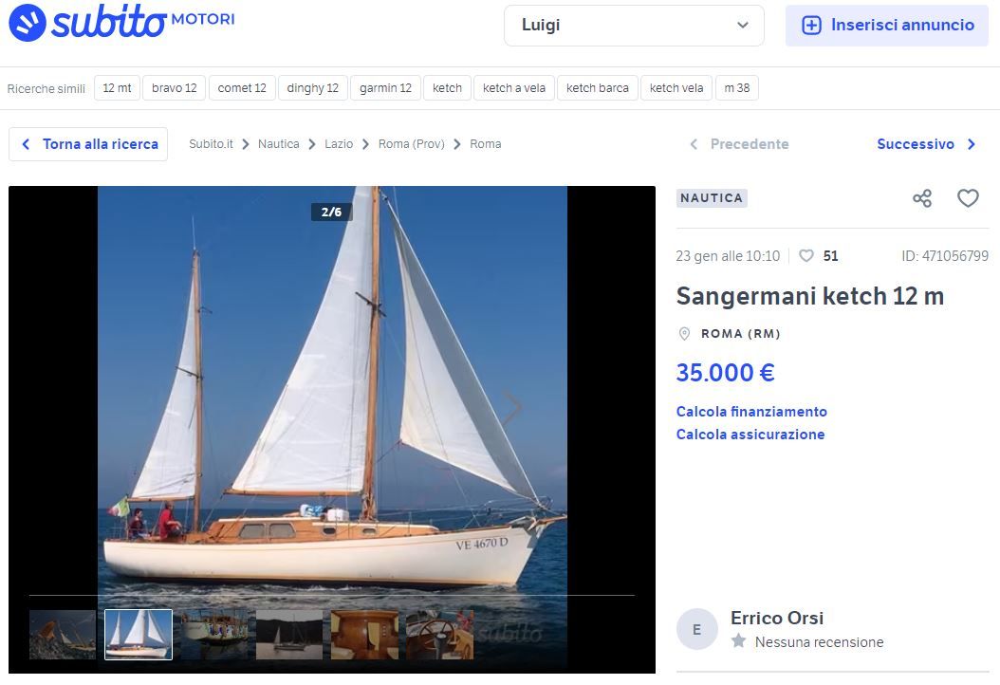
Task: Select the steering wheel thumbnail (sixth)
Action: click(x=439, y=635)
